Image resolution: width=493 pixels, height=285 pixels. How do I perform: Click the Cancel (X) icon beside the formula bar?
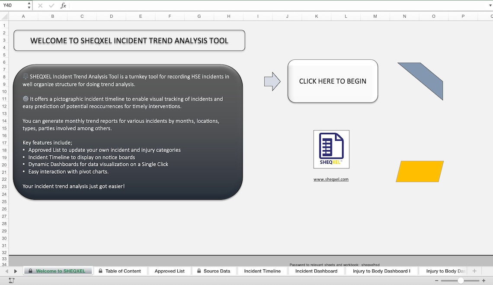[39, 6]
